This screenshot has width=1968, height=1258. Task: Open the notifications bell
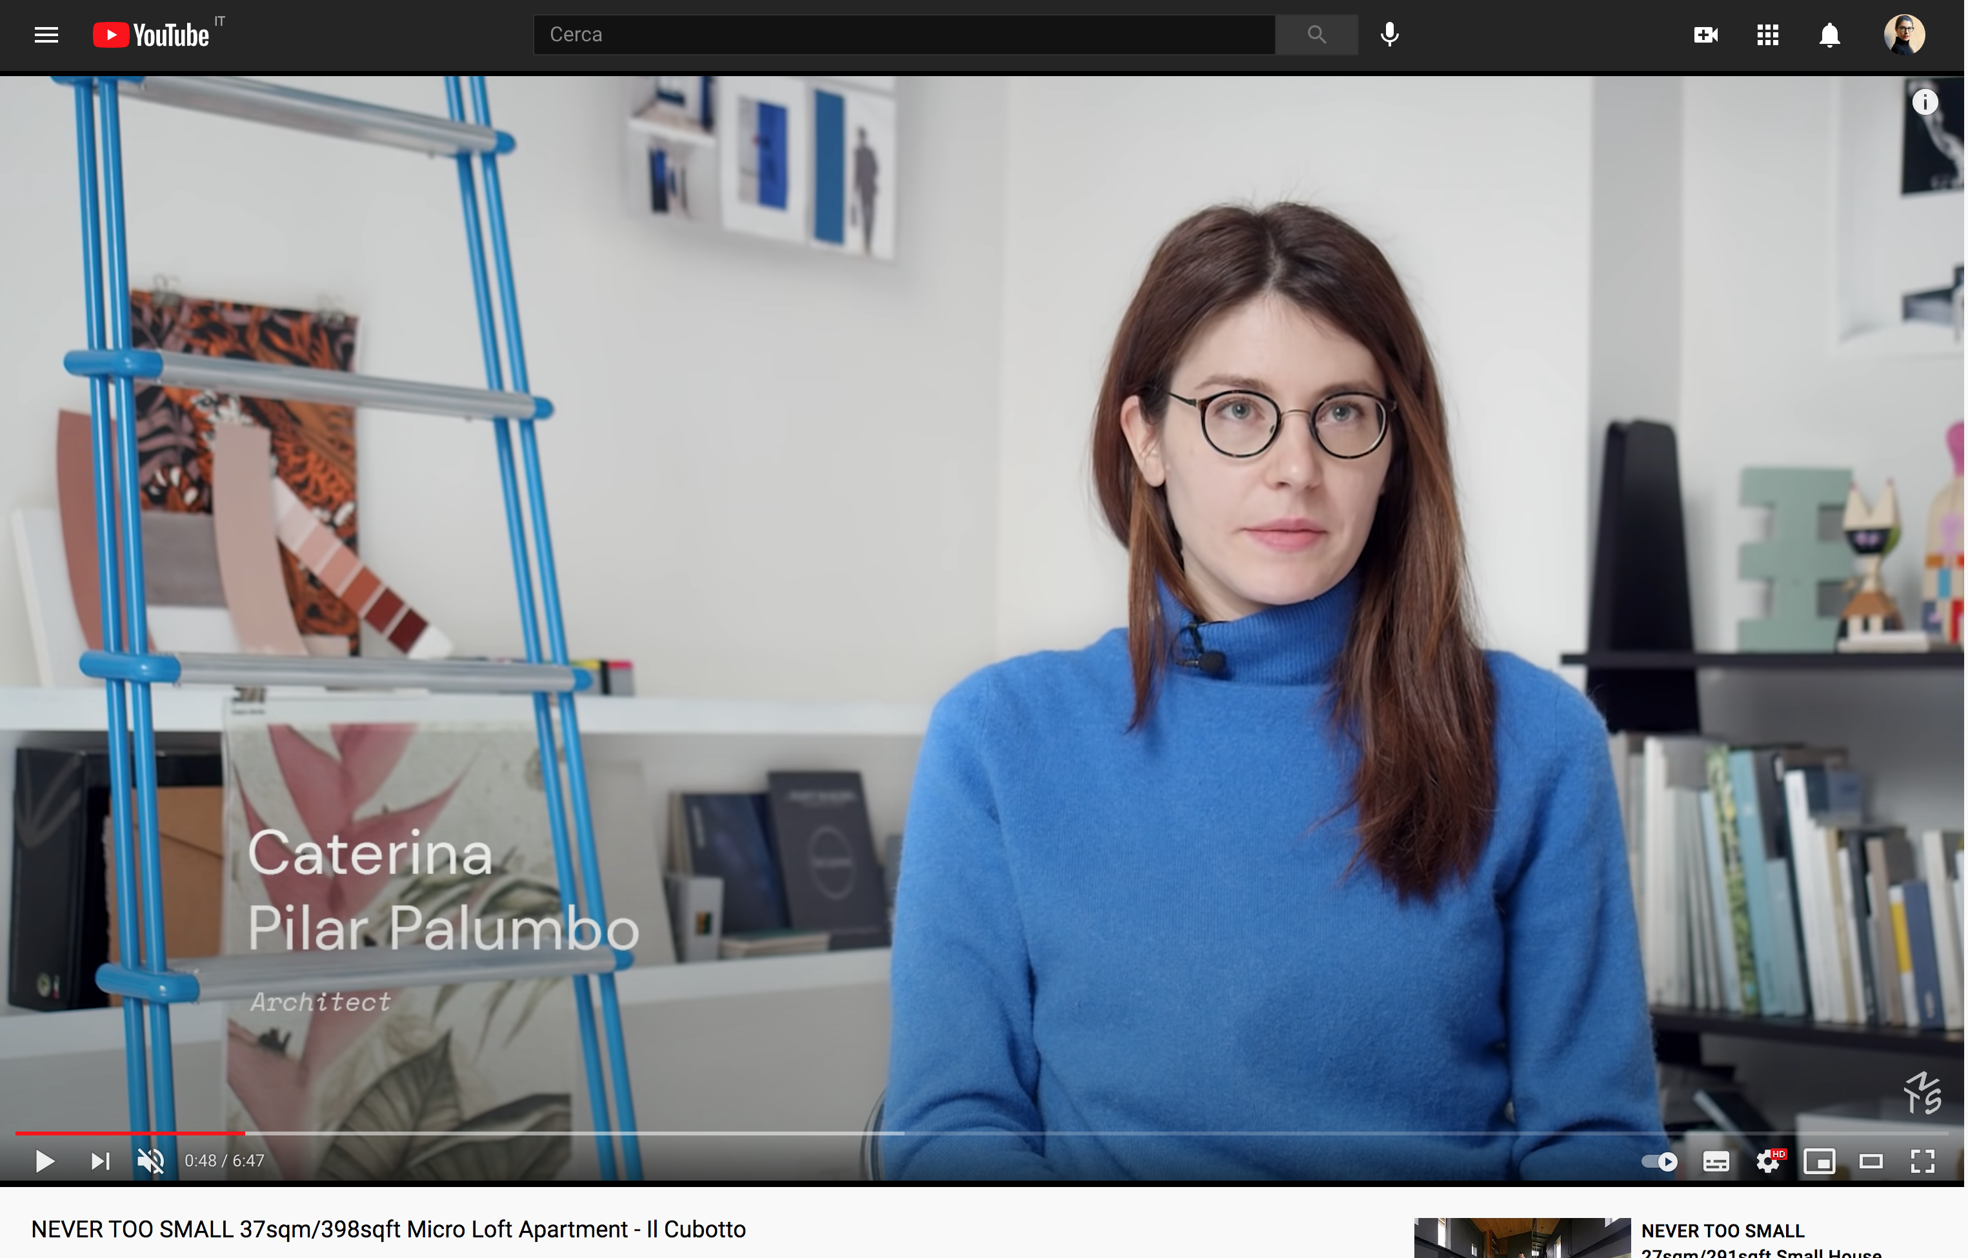tap(1830, 35)
